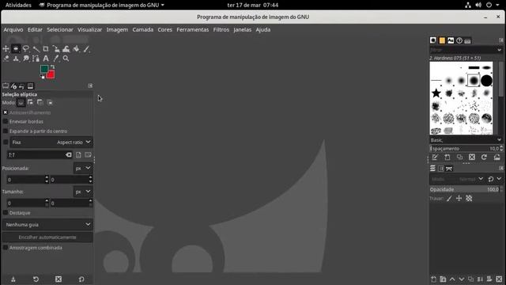506x285 pixels.
Task: Reset colors to default black and white
Action: (x=43, y=77)
